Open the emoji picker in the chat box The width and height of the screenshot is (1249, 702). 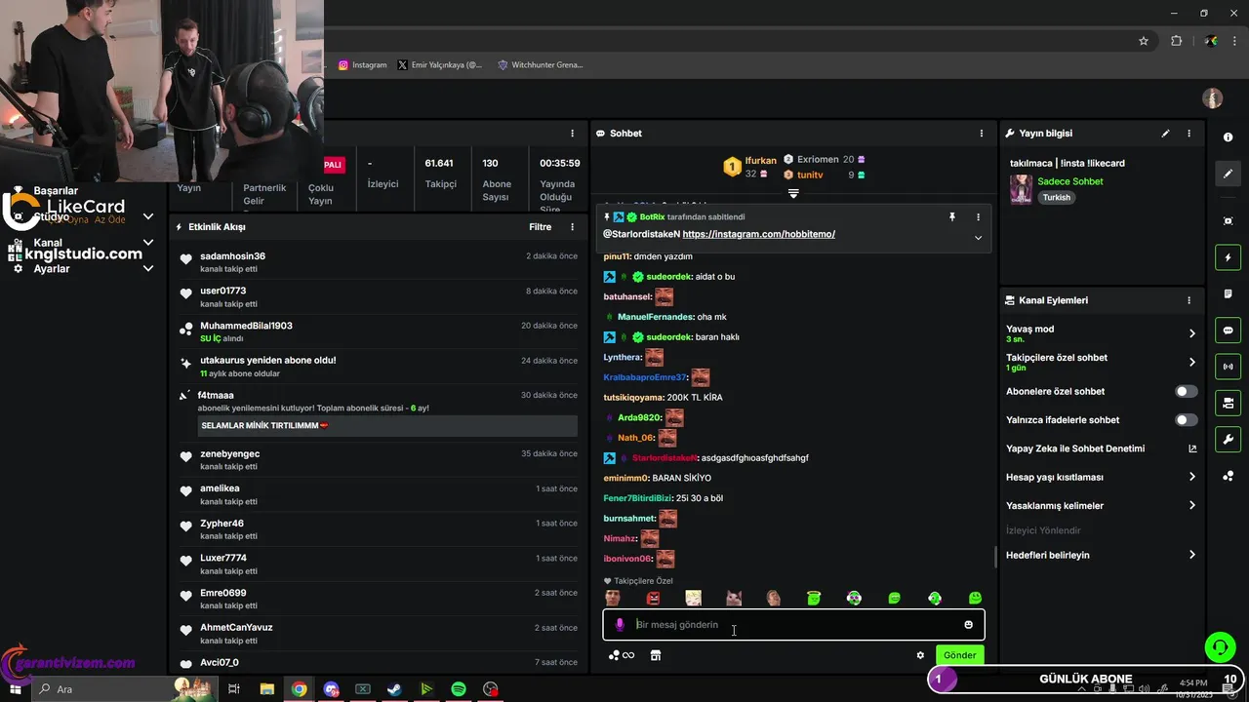click(x=968, y=625)
